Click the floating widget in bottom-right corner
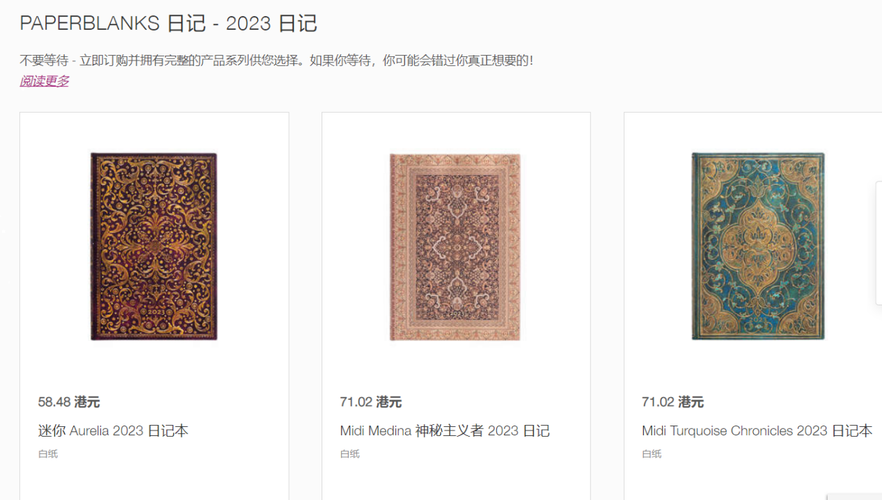The width and height of the screenshot is (882, 500). [x=854, y=497]
